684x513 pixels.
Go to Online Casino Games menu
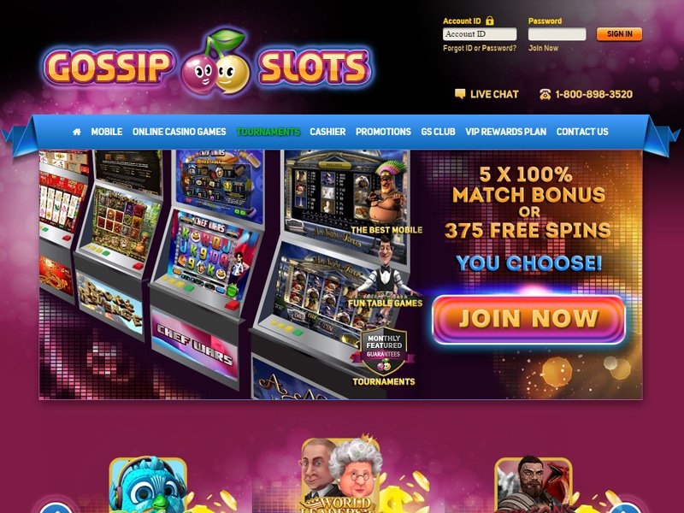[x=180, y=132]
